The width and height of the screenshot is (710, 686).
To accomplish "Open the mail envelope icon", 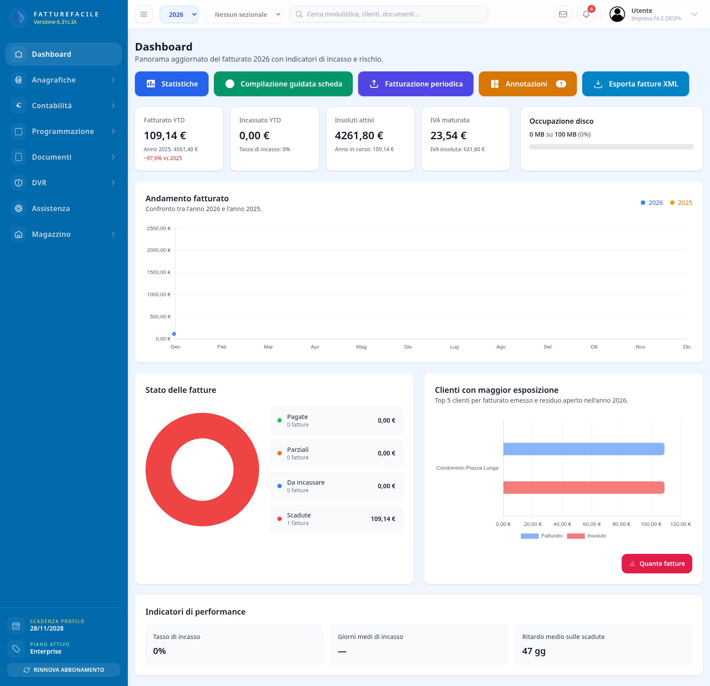I will click(x=563, y=14).
